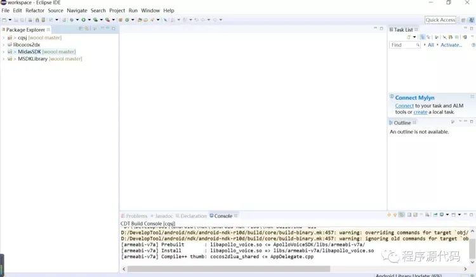
Task: Open the Navigate menu
Action: point(77,10)
